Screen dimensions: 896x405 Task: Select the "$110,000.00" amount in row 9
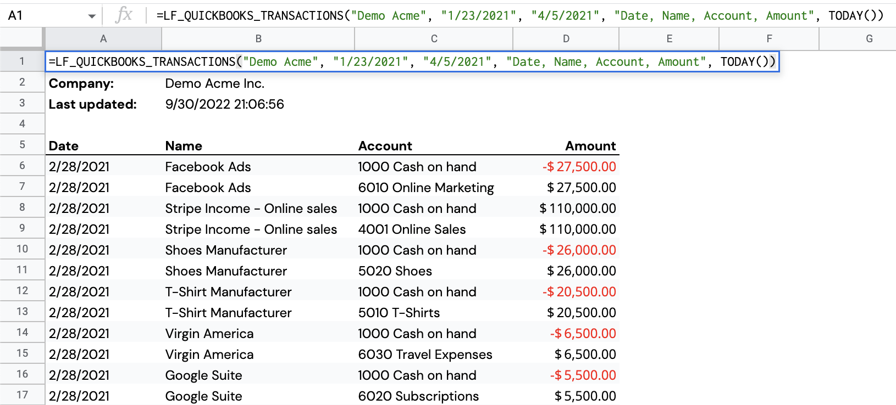[x=566, y=229]
